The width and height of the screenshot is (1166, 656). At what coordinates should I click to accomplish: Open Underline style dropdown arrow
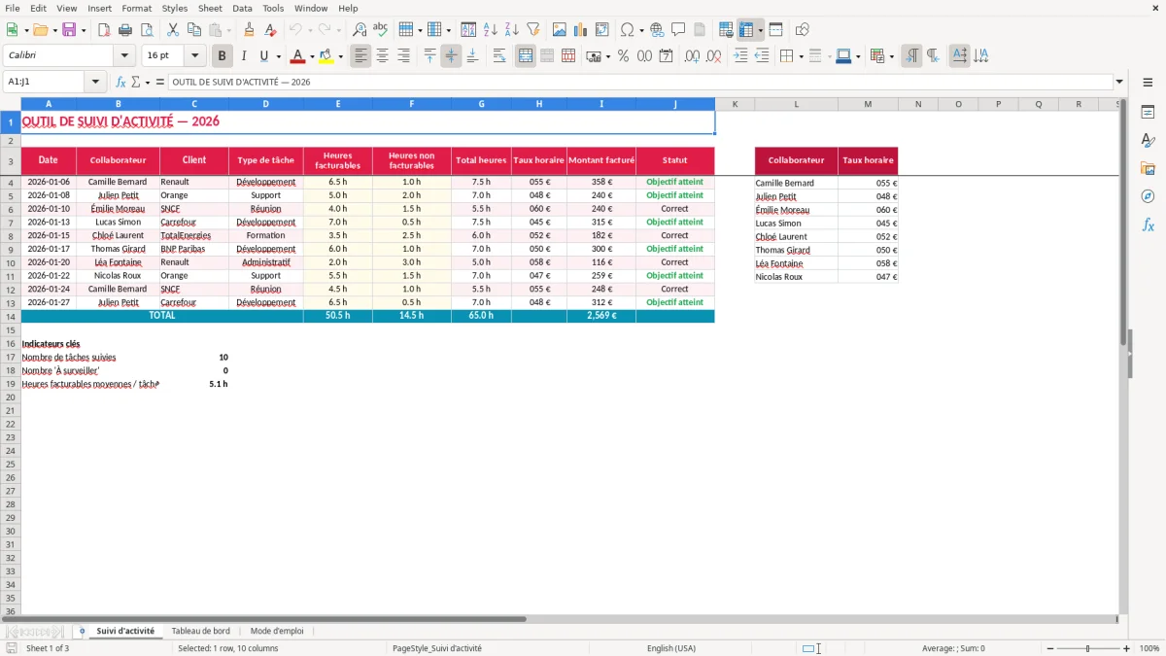point(278,56)
